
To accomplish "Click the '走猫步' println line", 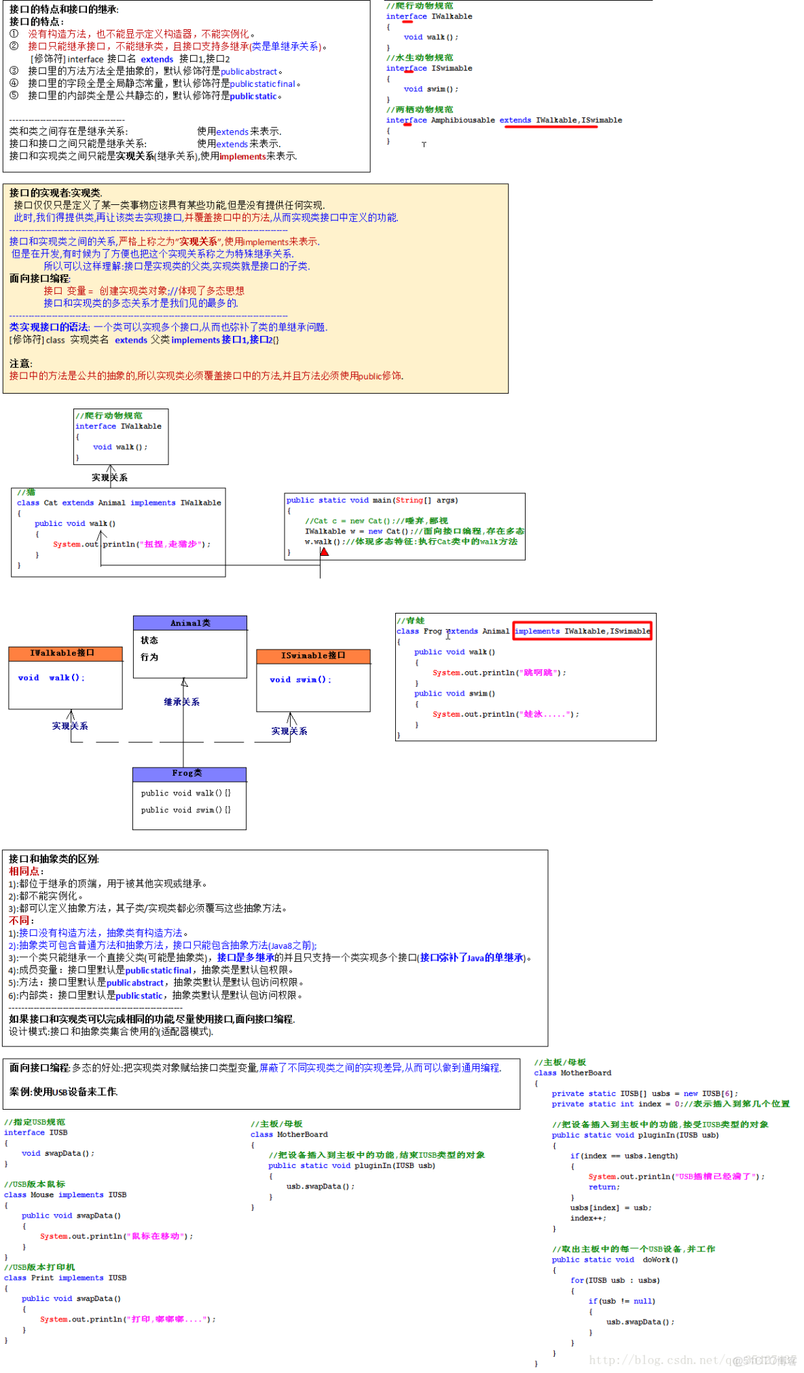I will (x=132, y=544).
